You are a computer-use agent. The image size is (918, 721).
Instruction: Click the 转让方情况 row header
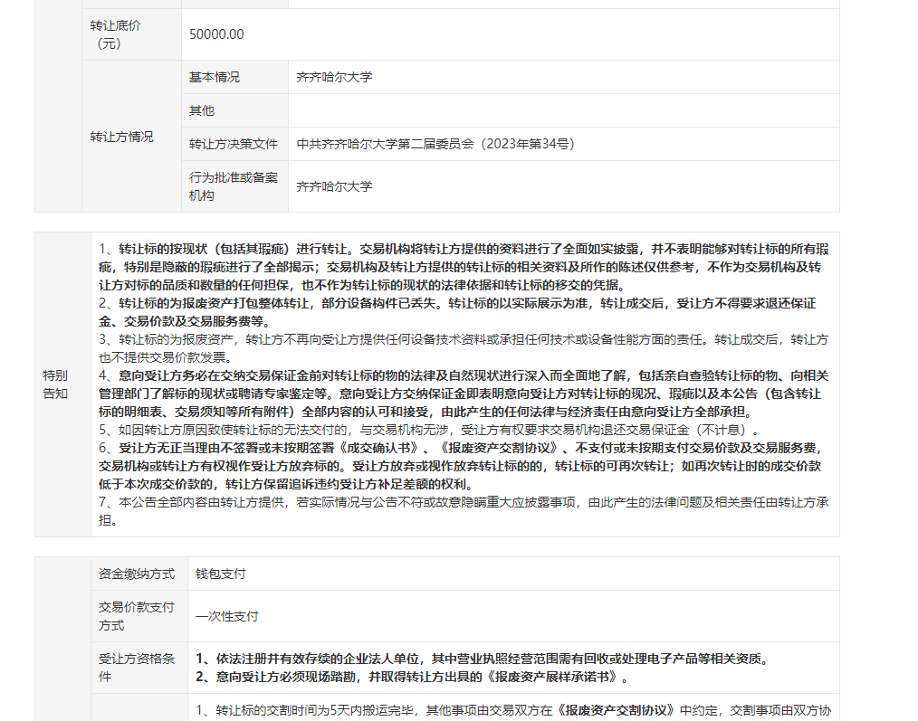coord(121,138)
